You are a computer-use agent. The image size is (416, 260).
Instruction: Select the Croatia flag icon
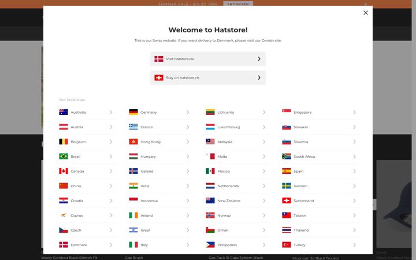[64, 200]
